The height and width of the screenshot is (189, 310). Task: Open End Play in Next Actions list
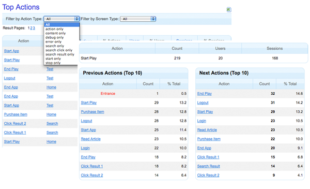coord(205,94)
